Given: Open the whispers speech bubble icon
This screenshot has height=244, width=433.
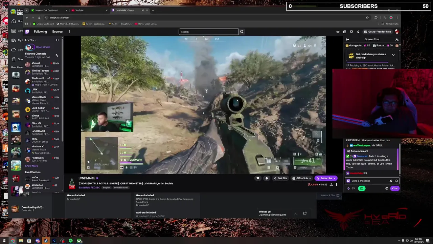Looking at the screenshot, I should point(351,32).
